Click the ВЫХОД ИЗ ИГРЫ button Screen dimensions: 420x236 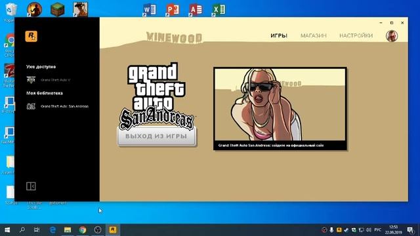[x=156, y=136]
